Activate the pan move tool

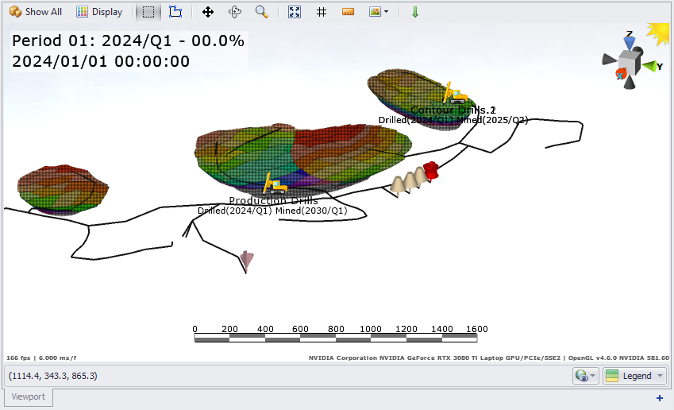(208, 12)
